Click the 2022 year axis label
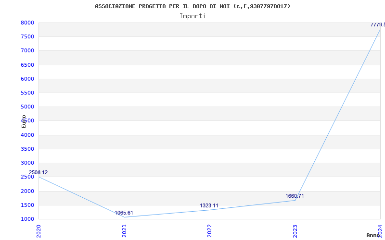This screenshot has width=385, height=240. tap(209, 231)
